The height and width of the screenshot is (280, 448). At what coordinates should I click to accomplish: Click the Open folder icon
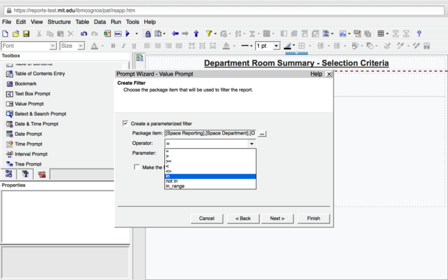click(16, 34)
